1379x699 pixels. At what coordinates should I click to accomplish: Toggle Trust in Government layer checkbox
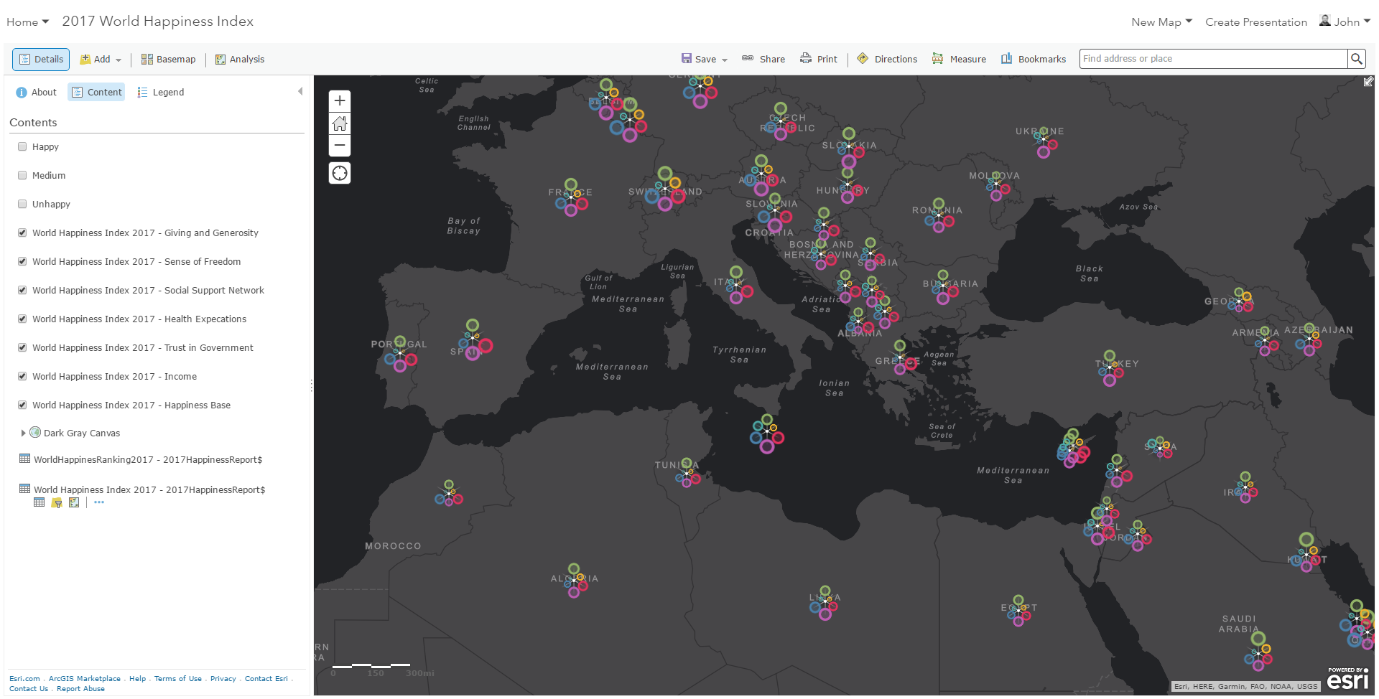click(x=22, y=347)
